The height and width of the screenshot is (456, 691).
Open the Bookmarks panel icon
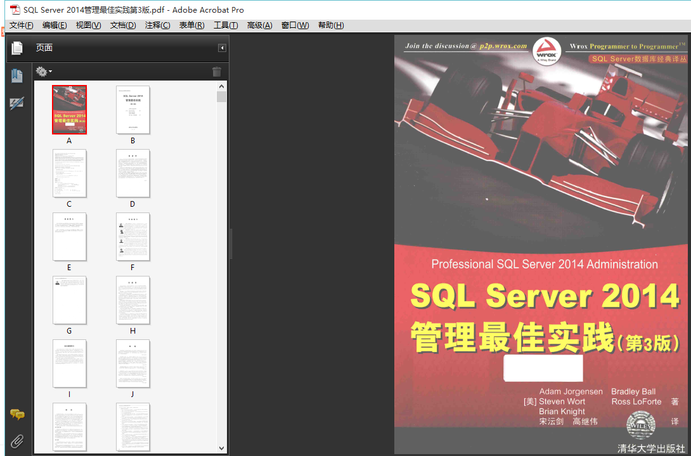click(16, 76)
